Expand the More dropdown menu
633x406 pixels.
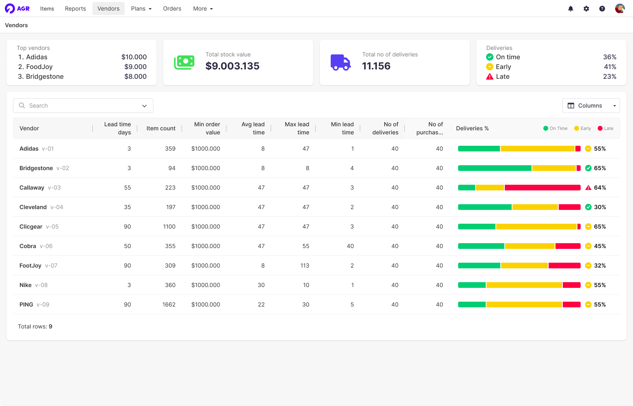tap(203, 9)
